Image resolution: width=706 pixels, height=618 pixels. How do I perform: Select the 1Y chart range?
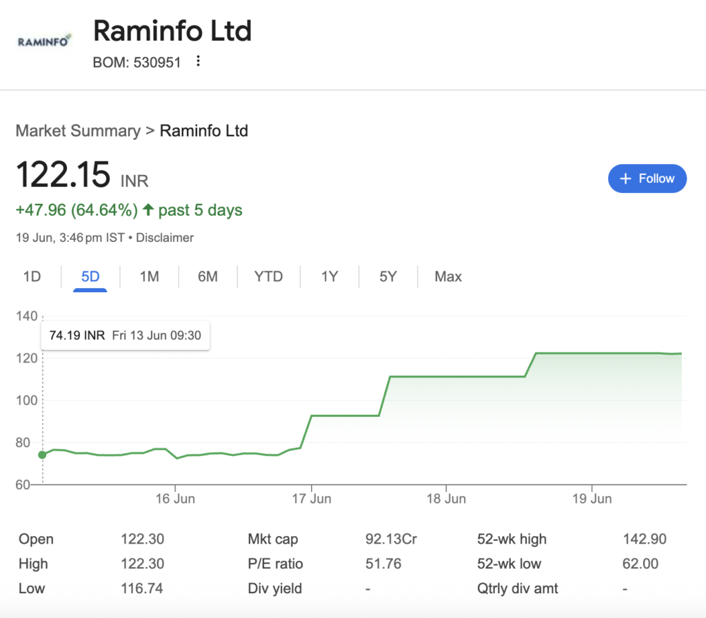pos(329,276)
